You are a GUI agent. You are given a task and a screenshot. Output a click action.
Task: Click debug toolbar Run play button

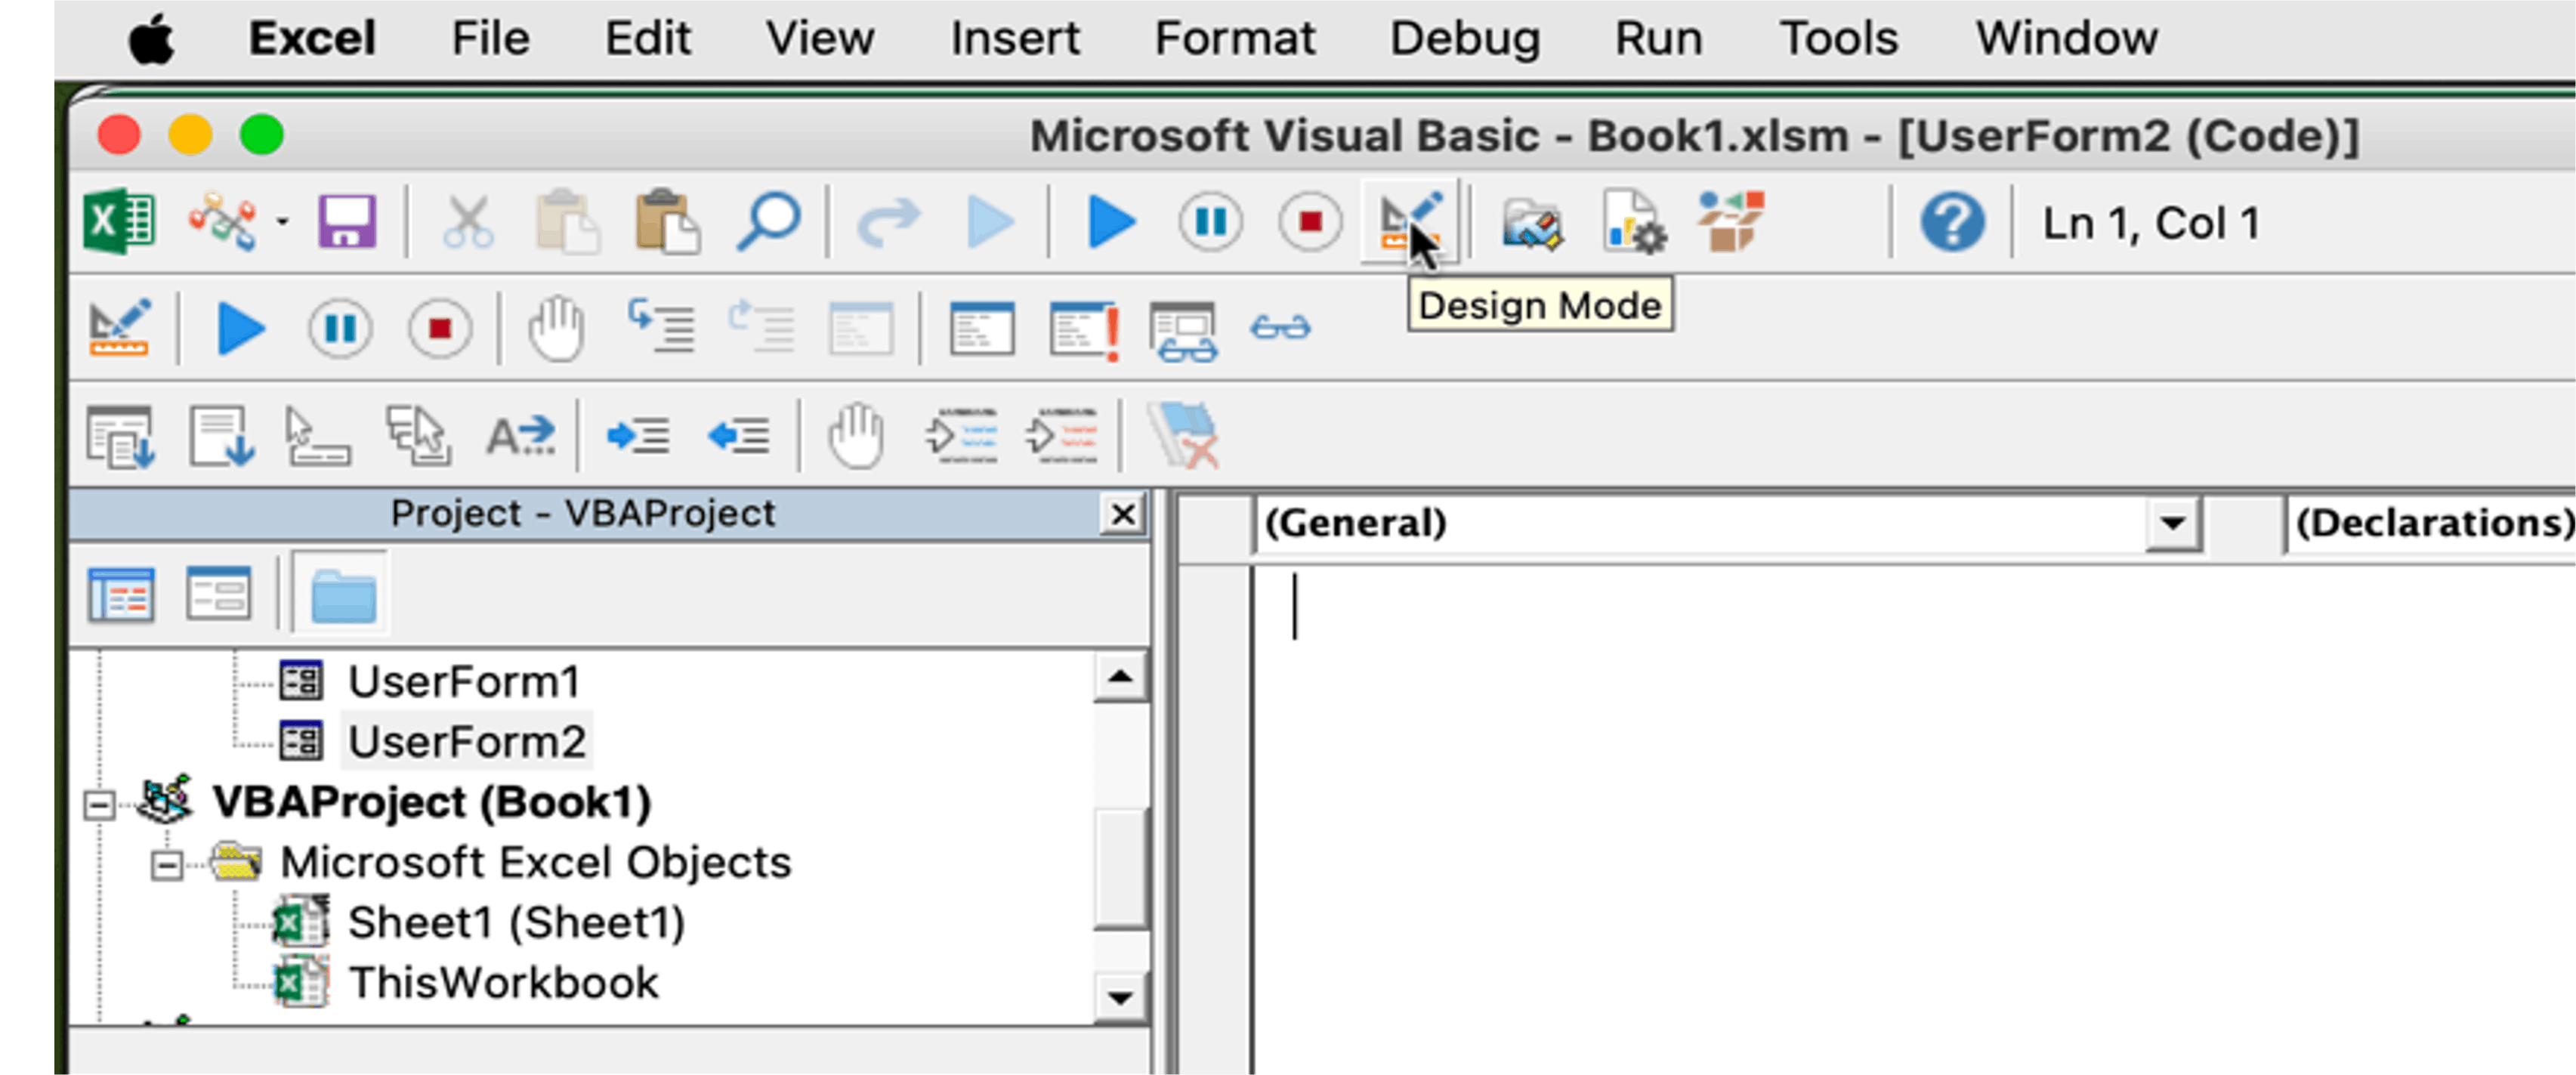pos(240,328)
